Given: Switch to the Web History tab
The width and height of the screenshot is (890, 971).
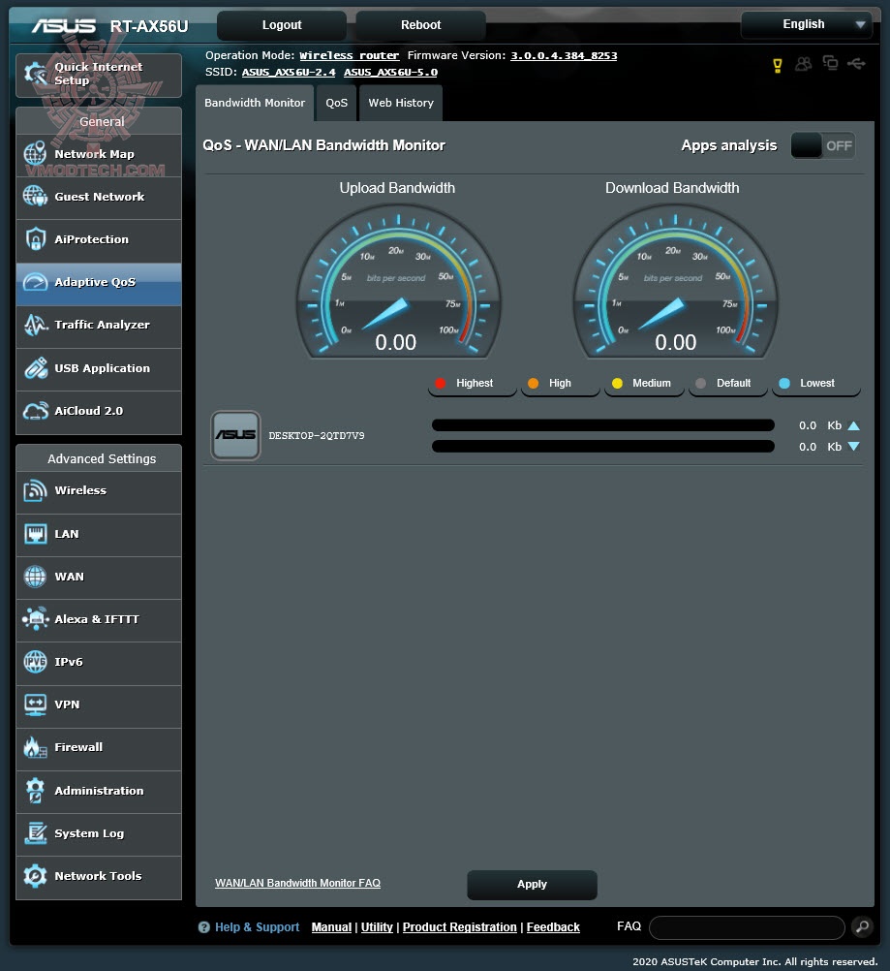Looking at the screenshot, I should 400,103.
